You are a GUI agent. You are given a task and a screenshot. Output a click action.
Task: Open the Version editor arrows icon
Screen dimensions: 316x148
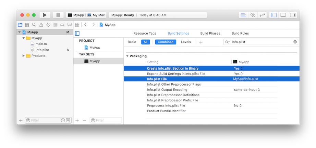[x=262, y=15]
